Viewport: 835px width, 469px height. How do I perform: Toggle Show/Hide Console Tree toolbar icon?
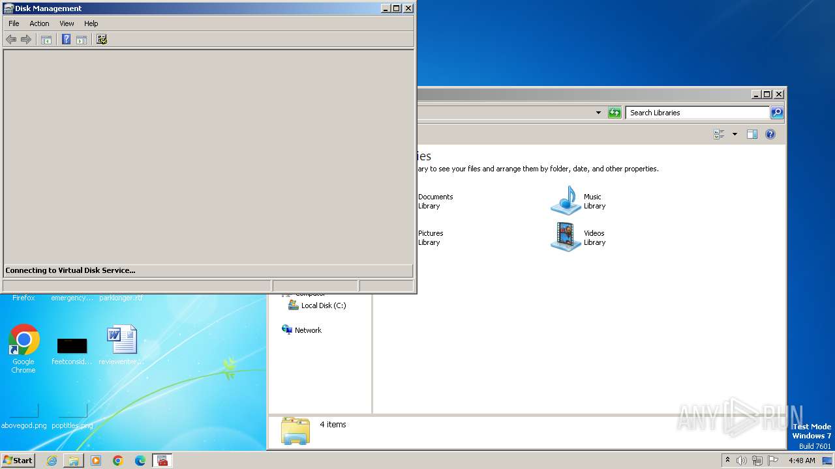tap(46, 40)
